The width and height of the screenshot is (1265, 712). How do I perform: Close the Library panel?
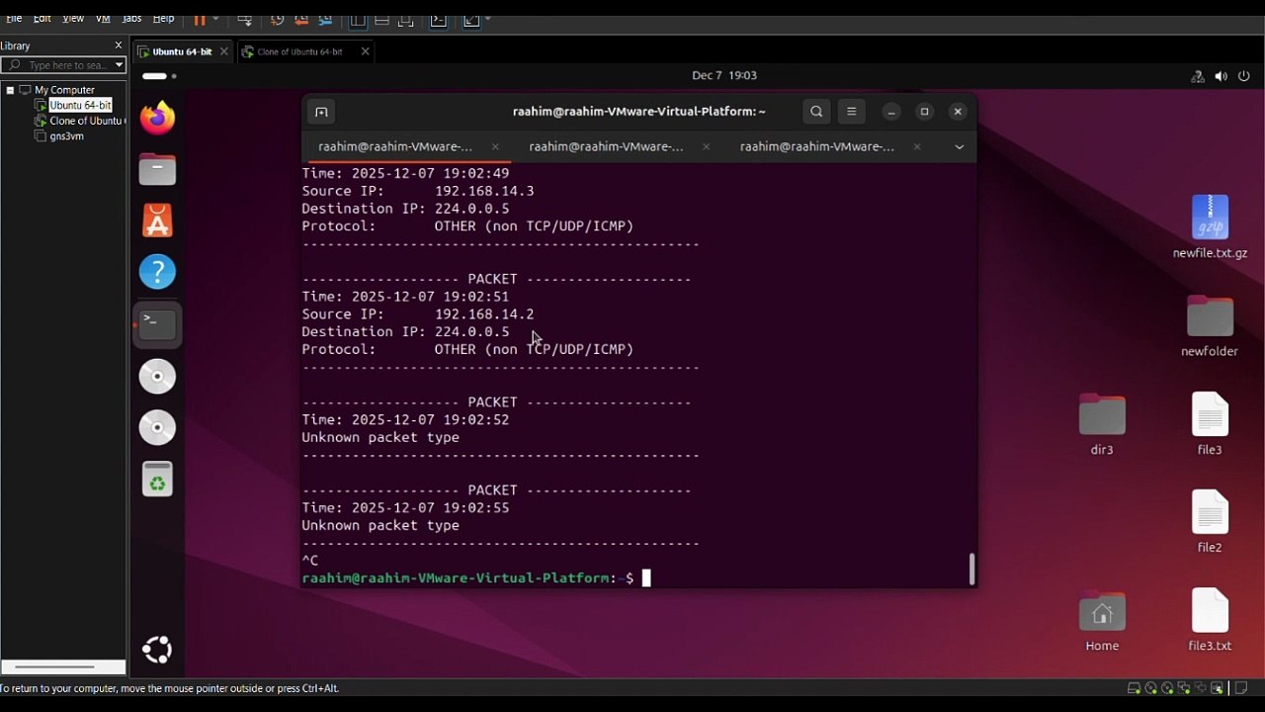119,45
